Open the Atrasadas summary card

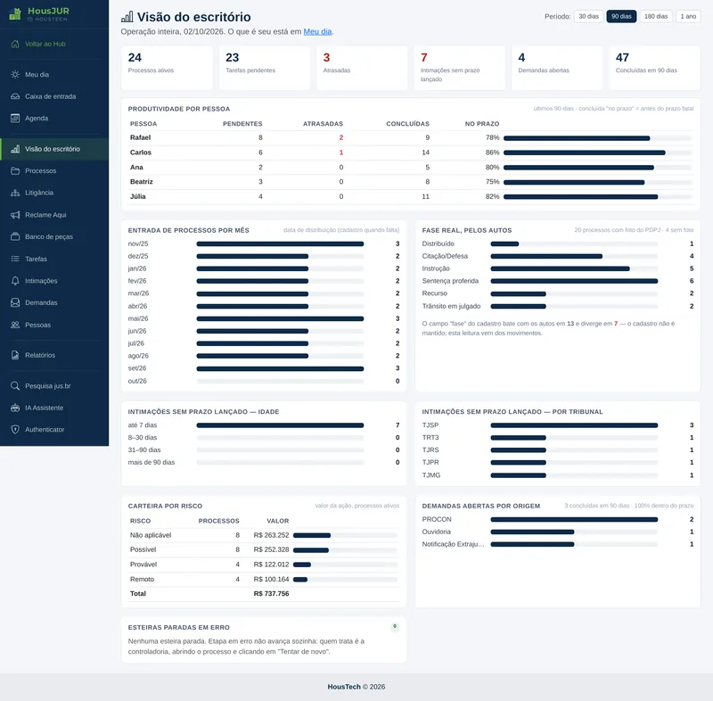[362, 68]
